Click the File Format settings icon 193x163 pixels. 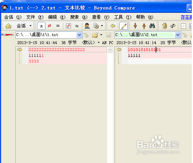coord(96,26)
